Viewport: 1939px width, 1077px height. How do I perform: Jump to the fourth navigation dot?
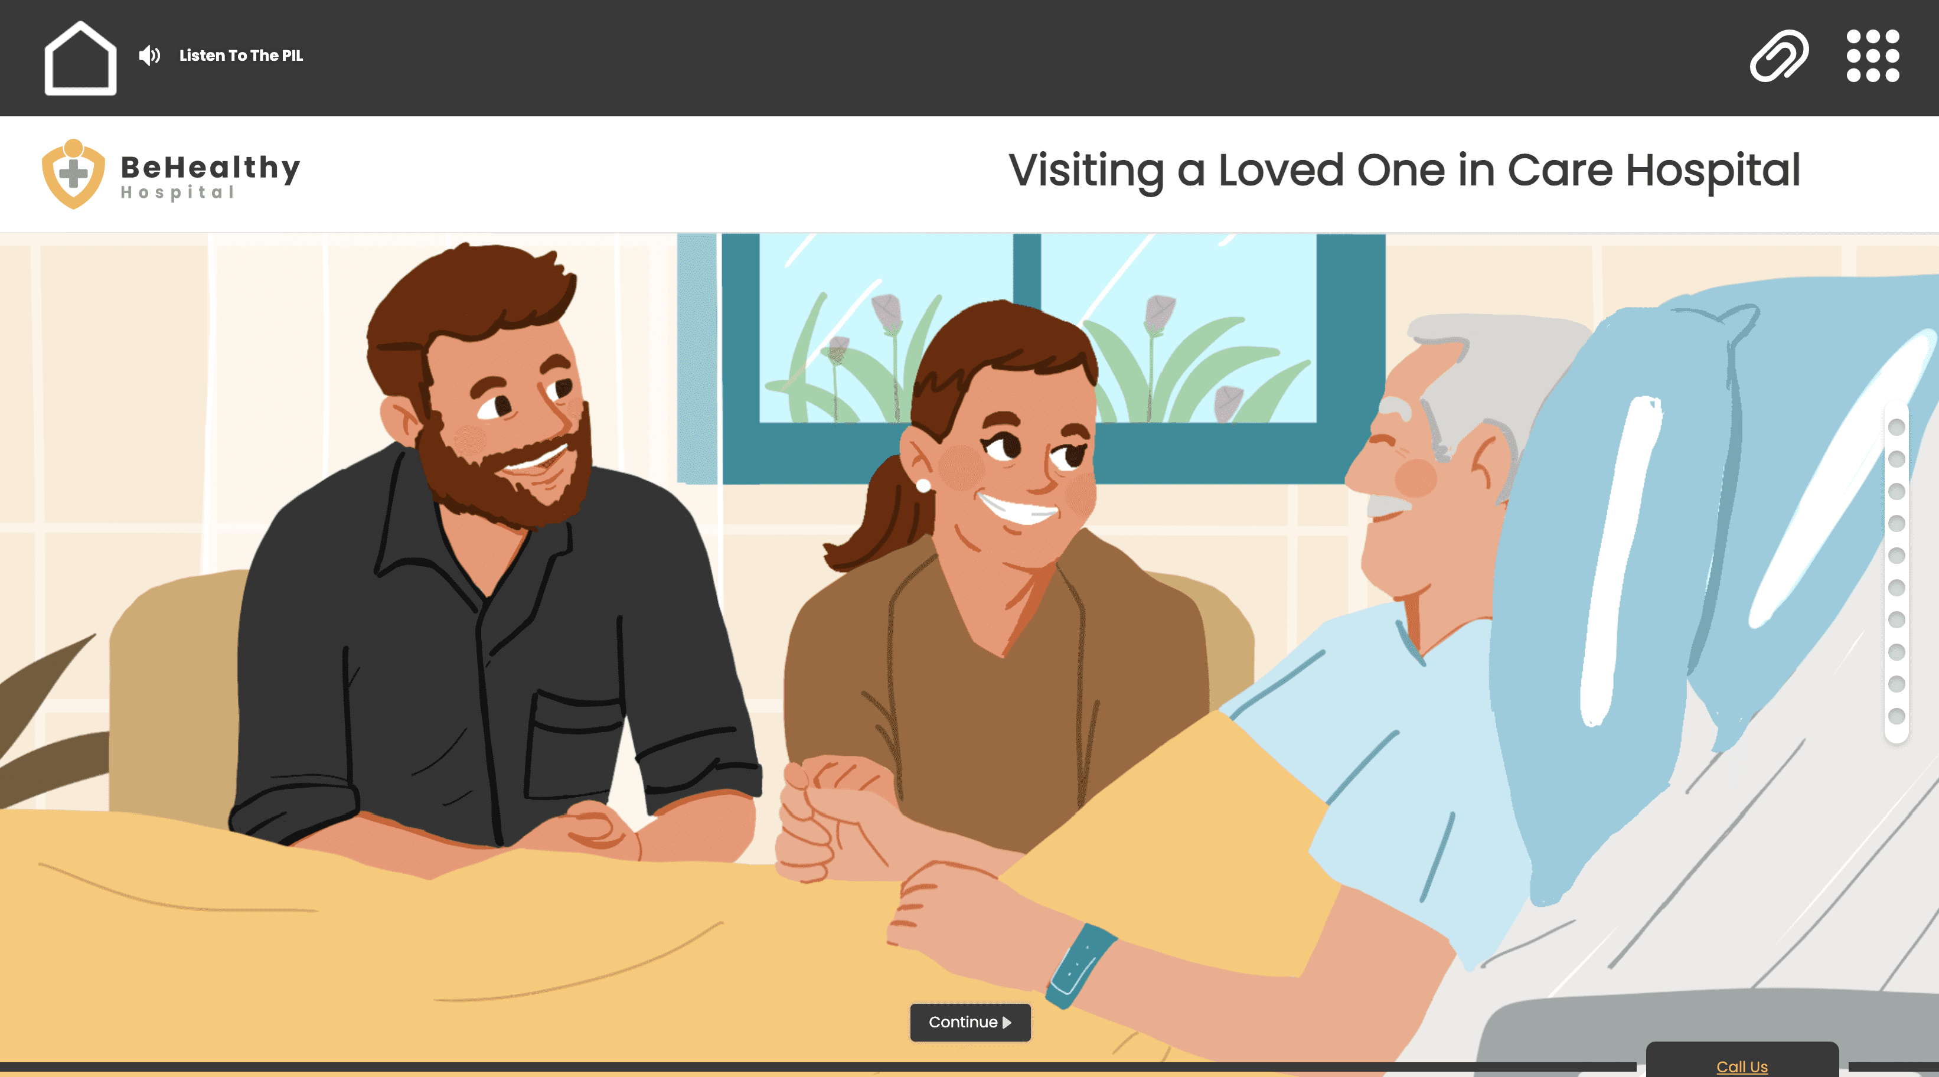pyautogui.click(x=1897, y=523)
